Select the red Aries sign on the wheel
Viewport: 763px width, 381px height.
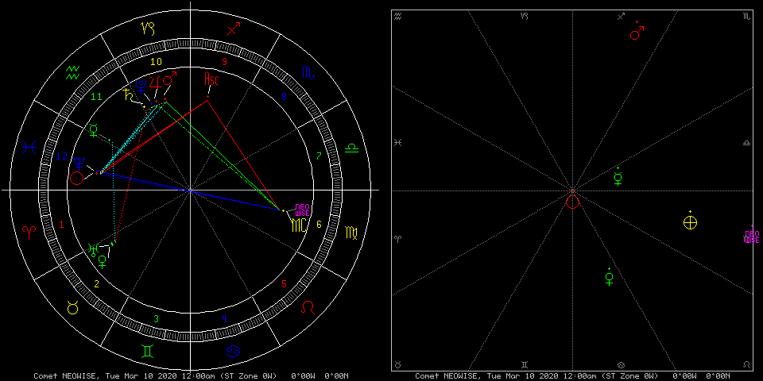pos(29,232)
